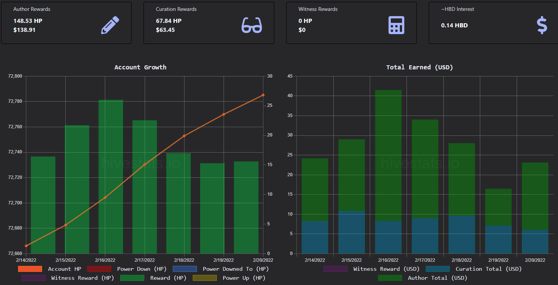Screen dimensions: 558x285
Task: Click Account HP line point at 2/16/2022
Action: pos(105,198)
